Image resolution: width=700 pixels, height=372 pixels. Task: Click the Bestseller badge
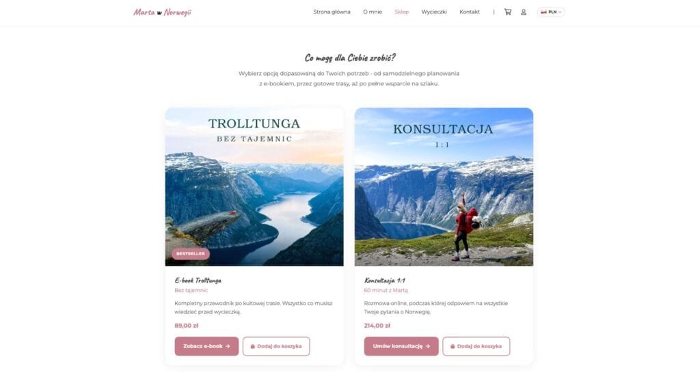click(191, 253)
